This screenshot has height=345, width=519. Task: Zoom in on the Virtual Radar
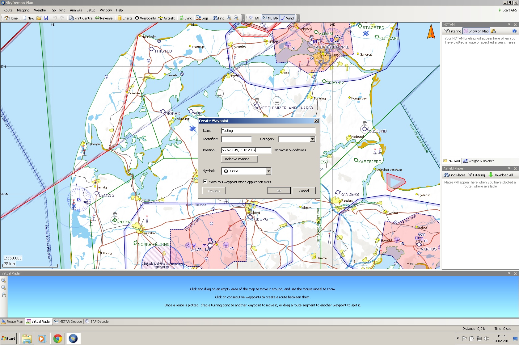(4, 280)
